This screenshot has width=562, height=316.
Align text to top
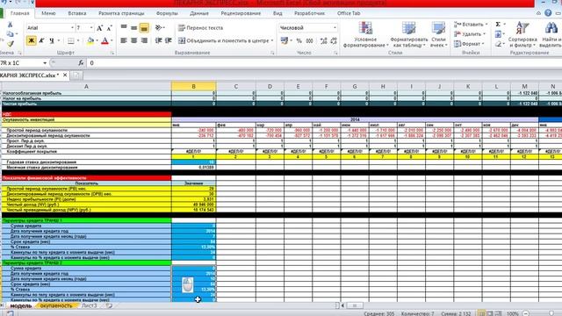pyautogui.click(x=124, y=27)
